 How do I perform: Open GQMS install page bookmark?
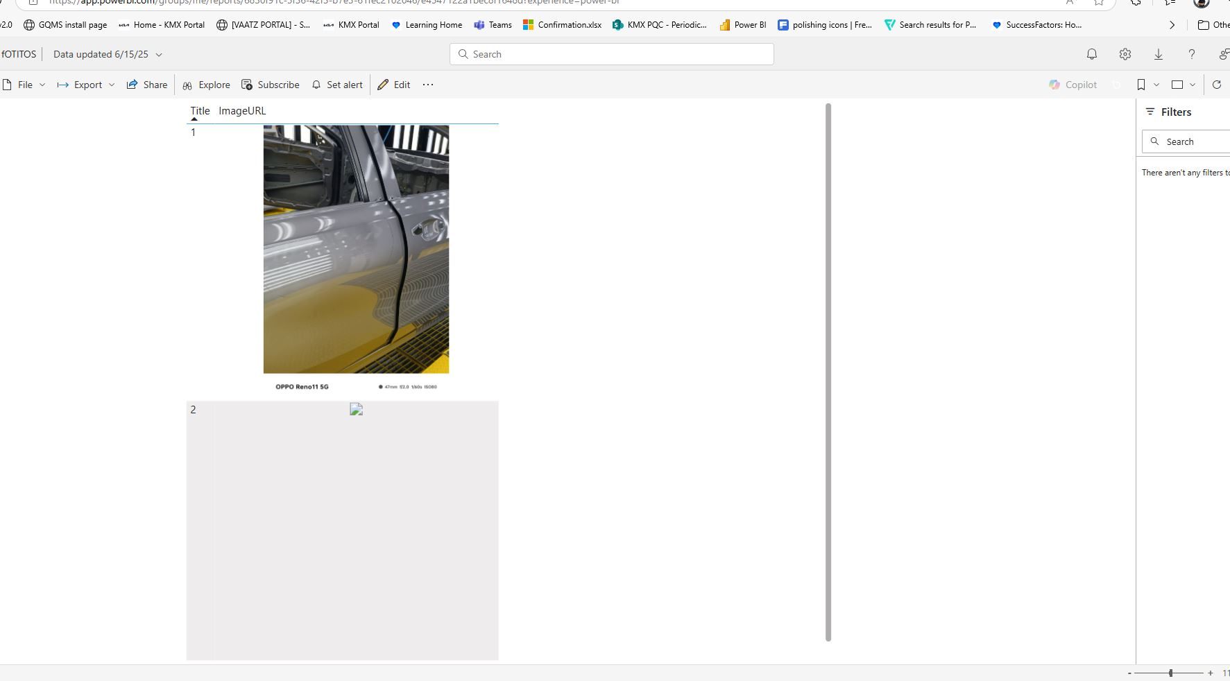click(x=65, y=25)
